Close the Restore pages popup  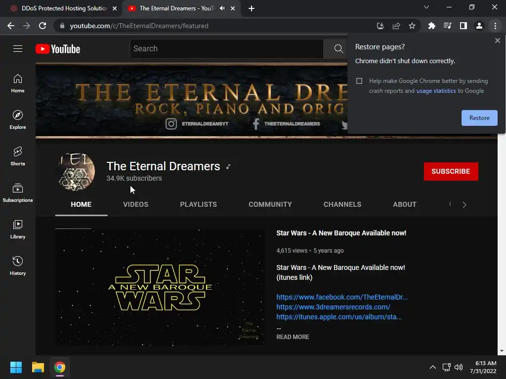pos(497,40)
